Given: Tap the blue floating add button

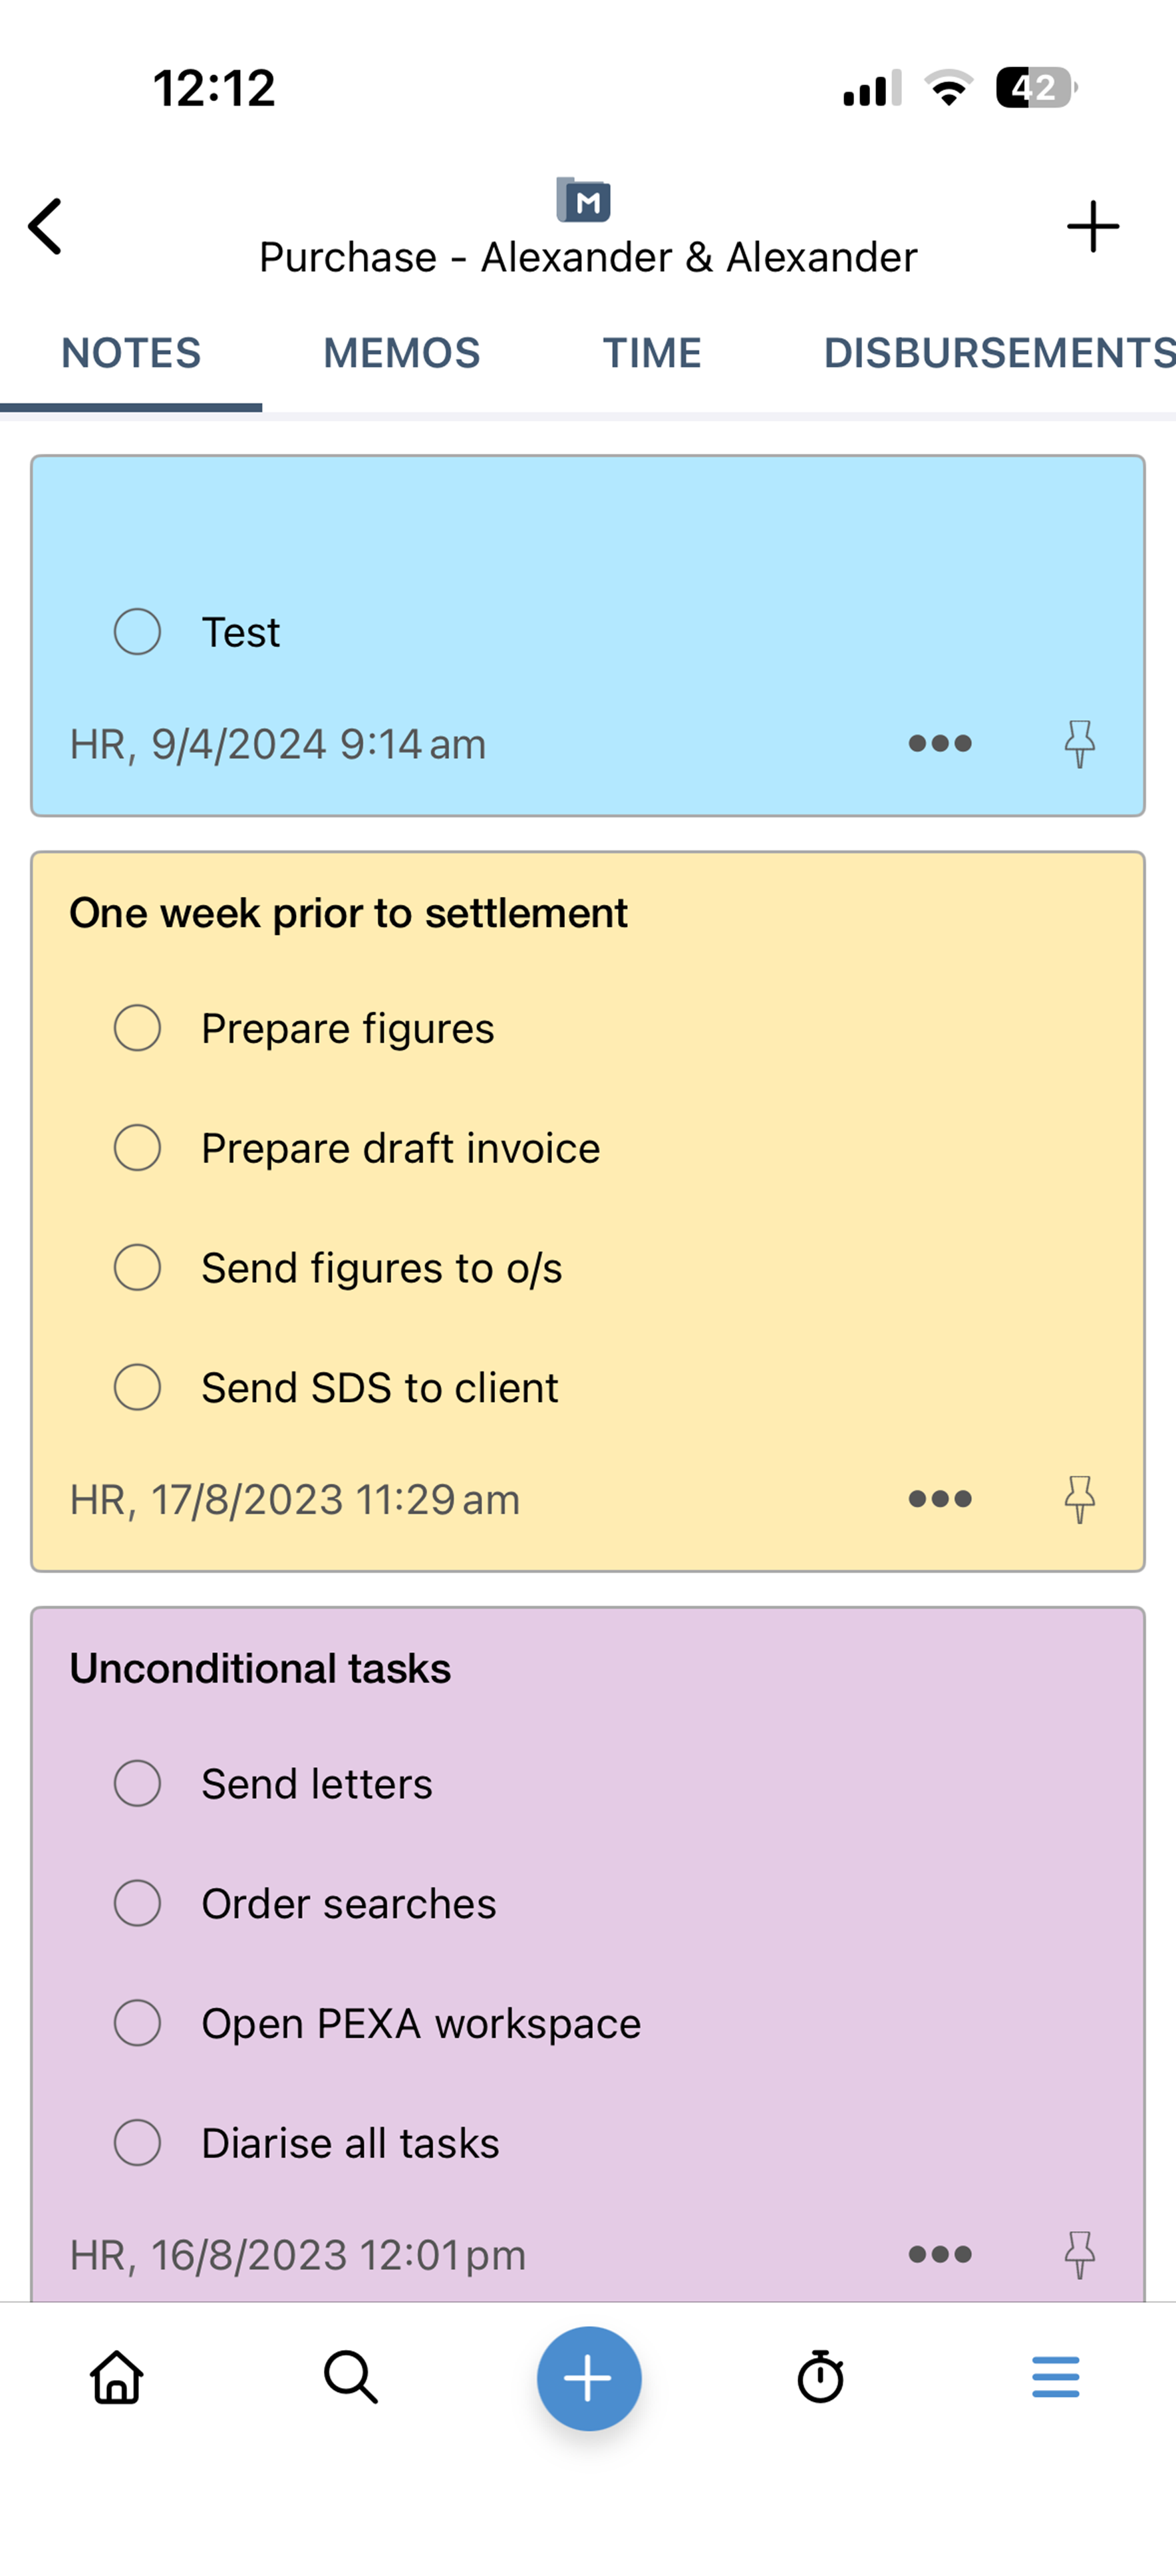Looking at the screenshot, I should click(x=589, y=2378).
